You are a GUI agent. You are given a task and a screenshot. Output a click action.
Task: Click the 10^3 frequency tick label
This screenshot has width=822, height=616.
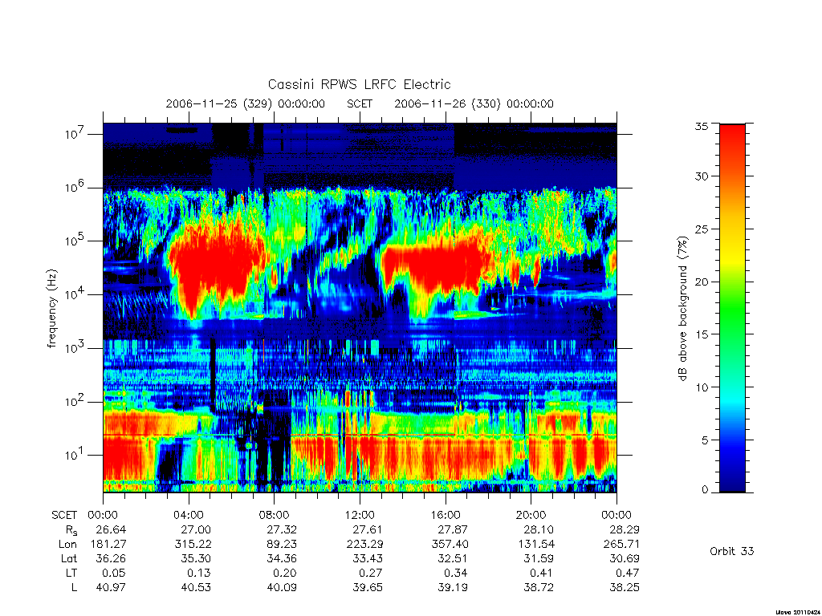click(75, 348)
